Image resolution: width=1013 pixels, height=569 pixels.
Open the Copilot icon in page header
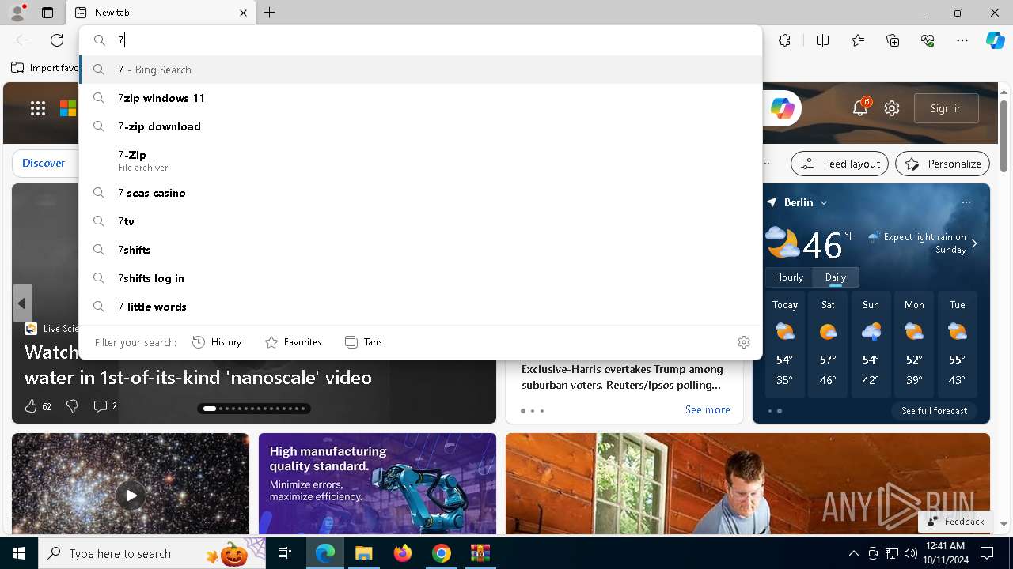pos(782,108)
